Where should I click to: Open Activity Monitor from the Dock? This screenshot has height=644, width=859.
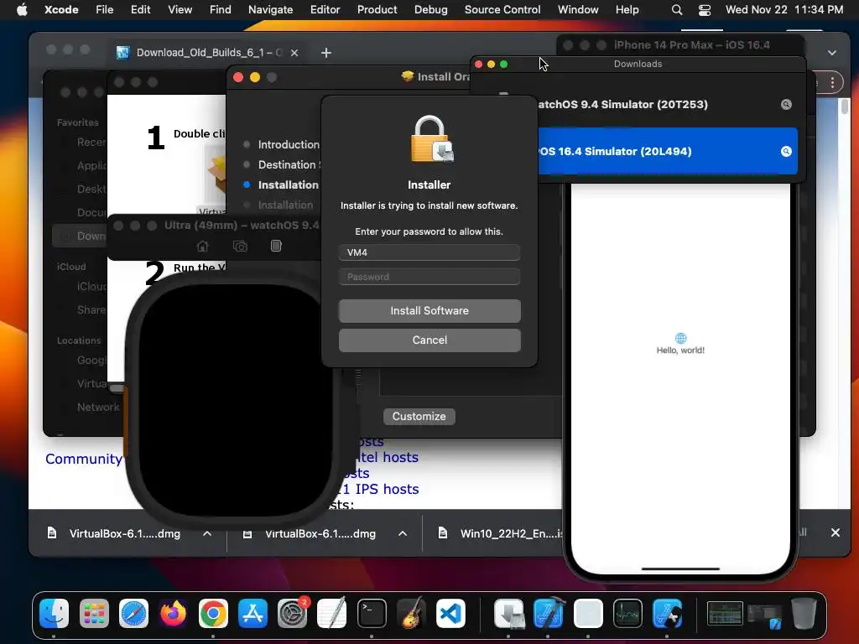coord(627,613)
